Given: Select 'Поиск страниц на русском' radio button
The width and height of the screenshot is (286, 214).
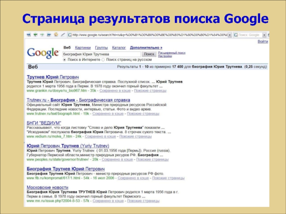Looking at the screenshot, I should pyautogui.click(x=103, y=60).
